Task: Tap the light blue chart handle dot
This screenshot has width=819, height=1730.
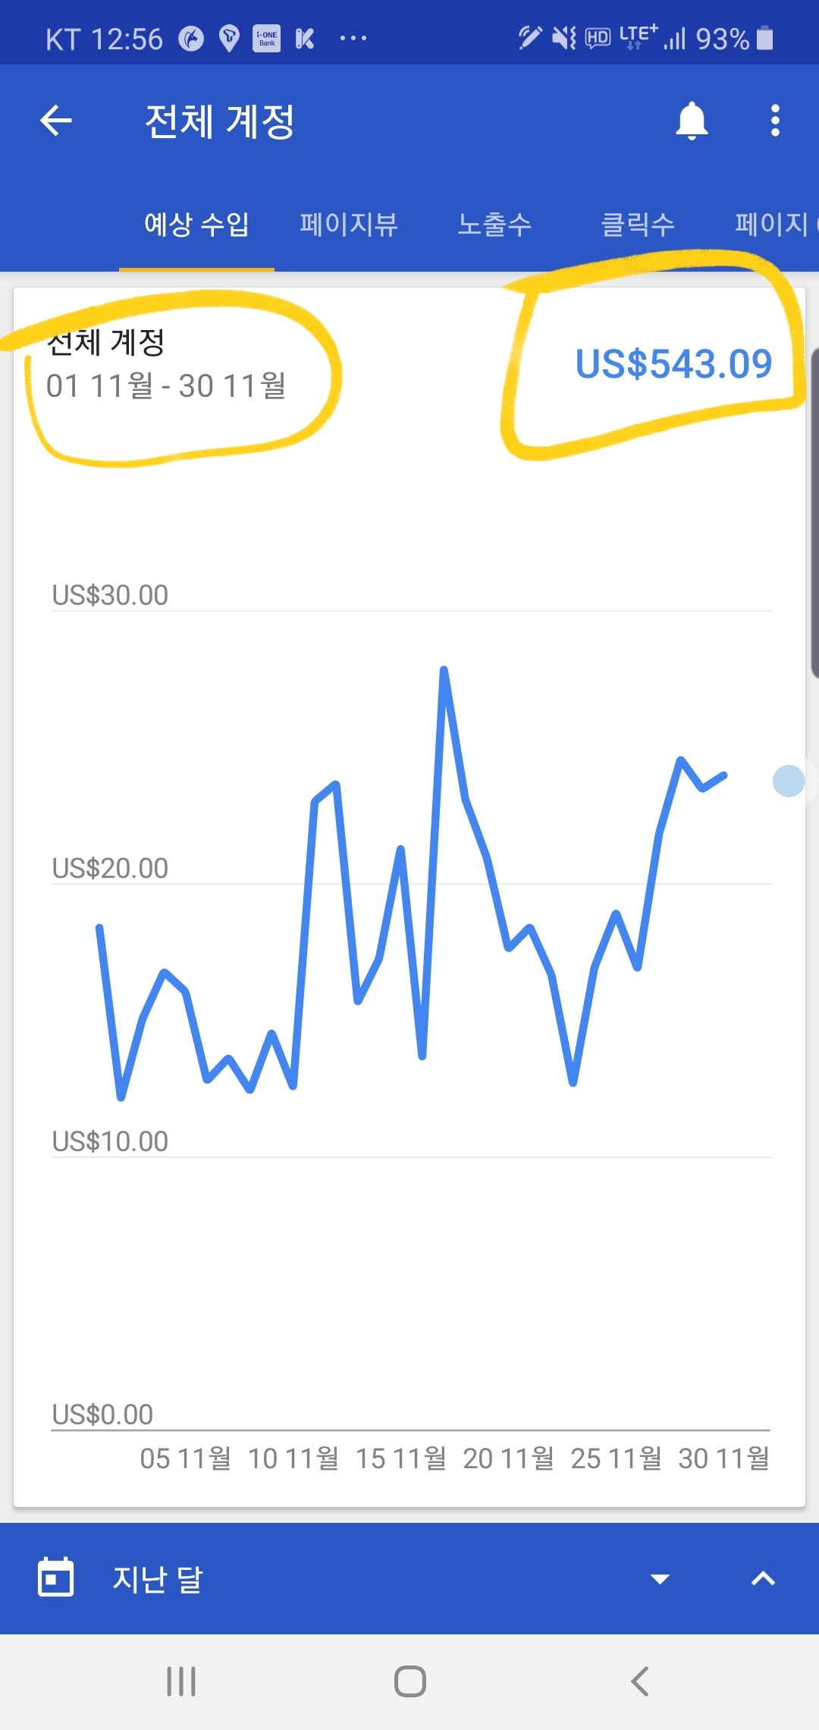Action: tap(789, 781)
